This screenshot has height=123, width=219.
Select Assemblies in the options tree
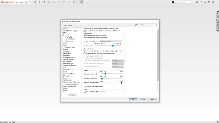click(x=67, y=55)
